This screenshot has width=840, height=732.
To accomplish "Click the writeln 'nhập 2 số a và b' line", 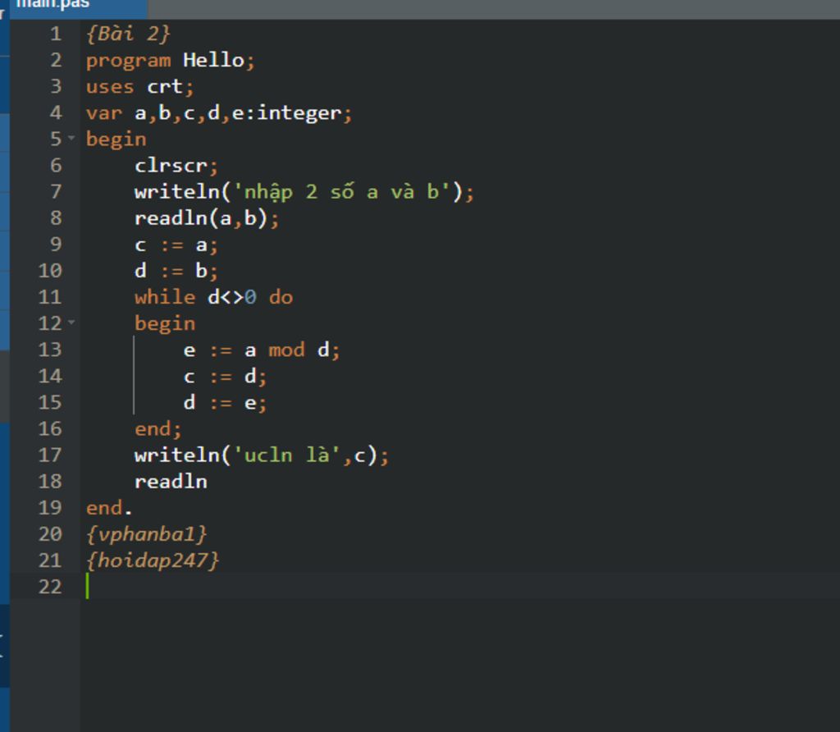I will point(304,192).
